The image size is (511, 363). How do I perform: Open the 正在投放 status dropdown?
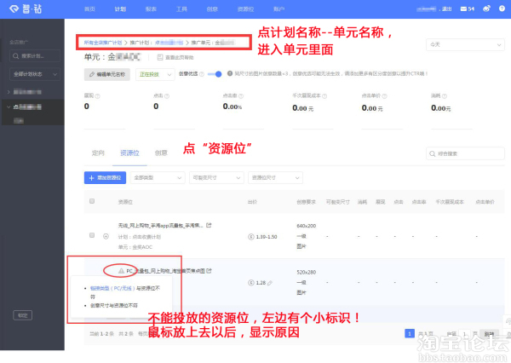click(153, 74)
